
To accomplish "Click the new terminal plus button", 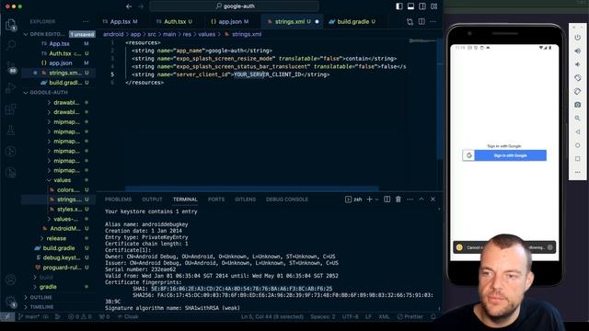I will pyautogui.click(x=369, y=200).
